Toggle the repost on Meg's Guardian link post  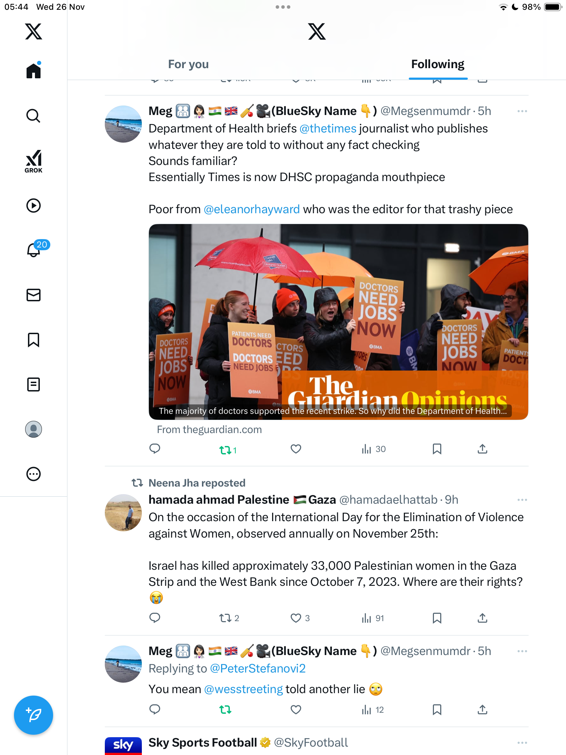tap(228, 450)
